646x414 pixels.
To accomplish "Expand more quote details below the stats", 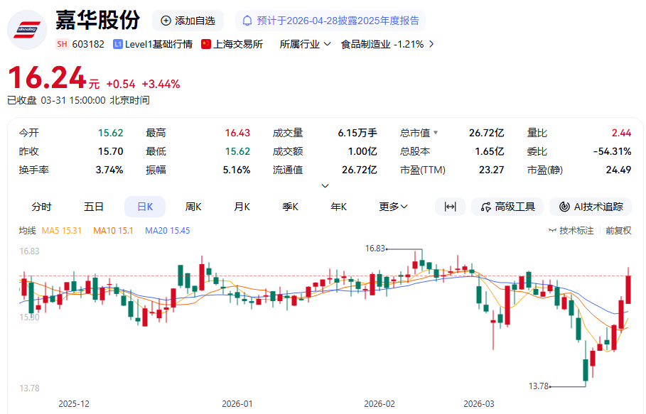I will [325, 186].
